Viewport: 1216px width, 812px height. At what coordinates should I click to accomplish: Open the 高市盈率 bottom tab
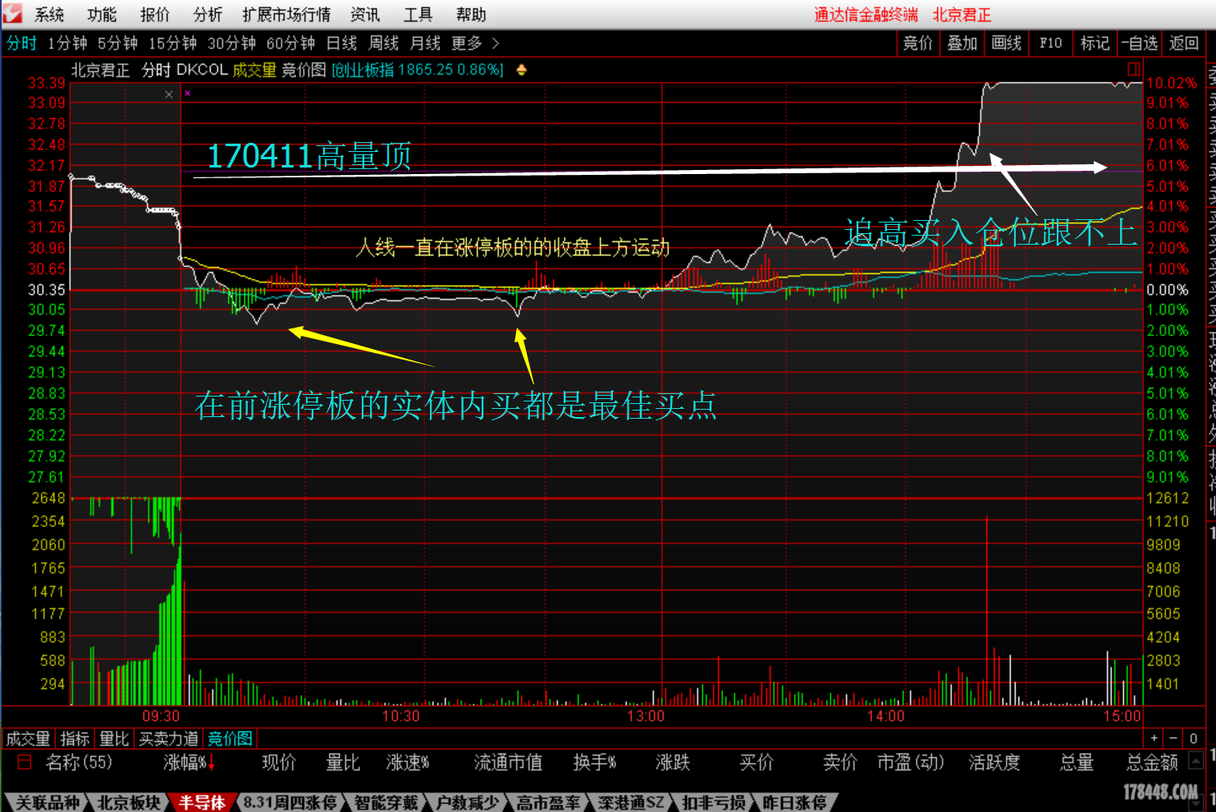click(x=548, y=802)
